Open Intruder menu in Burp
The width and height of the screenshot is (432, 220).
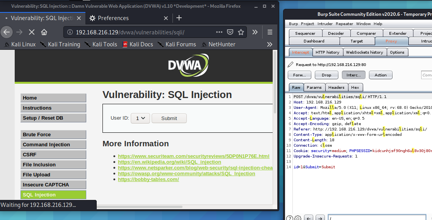coord(325,24)
